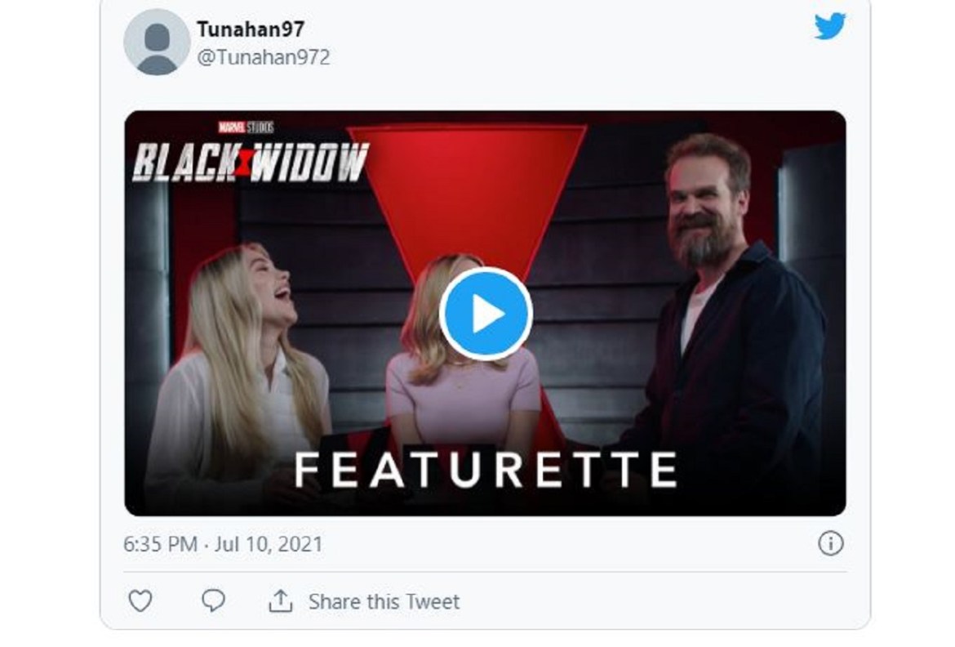Open the Tunahan97 display name
Image resolution: width=955 pixels, height=647 pixels.
pyautogui.click(x=250, y=29)
